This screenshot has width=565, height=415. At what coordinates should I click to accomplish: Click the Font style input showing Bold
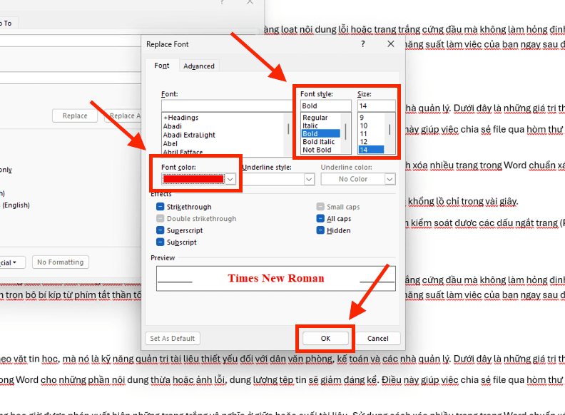point(326,106)
